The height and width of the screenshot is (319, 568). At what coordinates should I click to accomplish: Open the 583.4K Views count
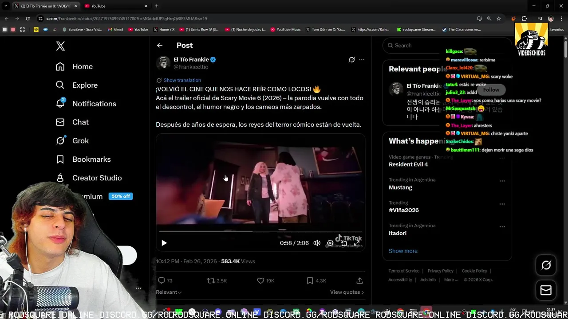238,261
